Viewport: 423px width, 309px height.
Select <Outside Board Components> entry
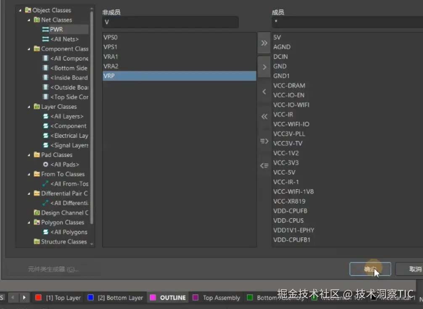point(69,87)
